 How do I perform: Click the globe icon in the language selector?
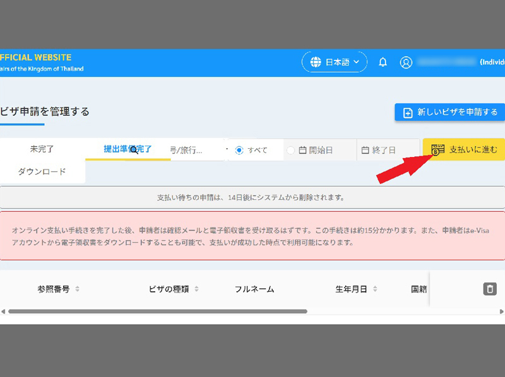316,62
